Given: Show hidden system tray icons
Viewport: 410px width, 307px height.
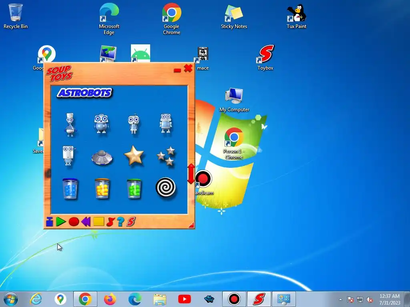Looking at the screenshot, I should click(x=340, y=299).
